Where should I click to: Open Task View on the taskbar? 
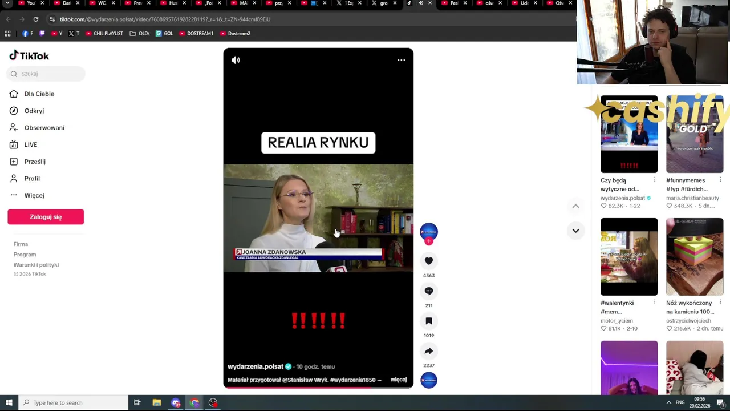(x=137, y=403)
